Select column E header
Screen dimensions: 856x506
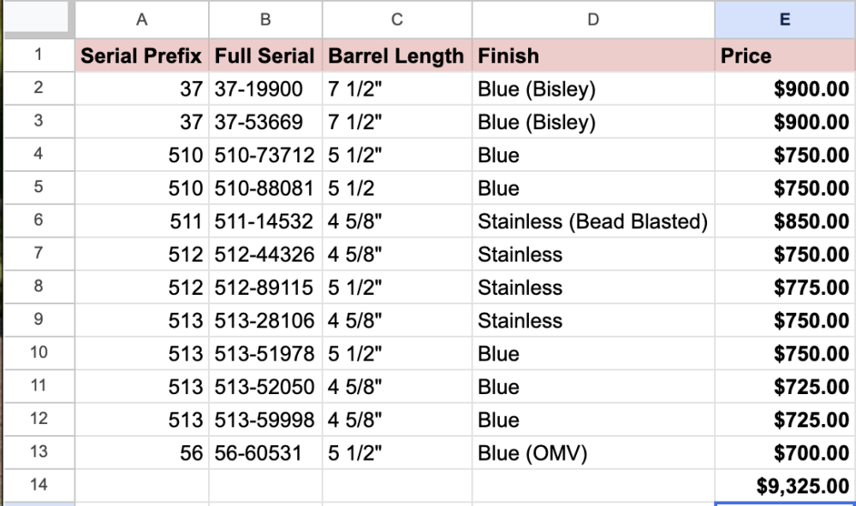pyautogui.click(x=785, y=20)
